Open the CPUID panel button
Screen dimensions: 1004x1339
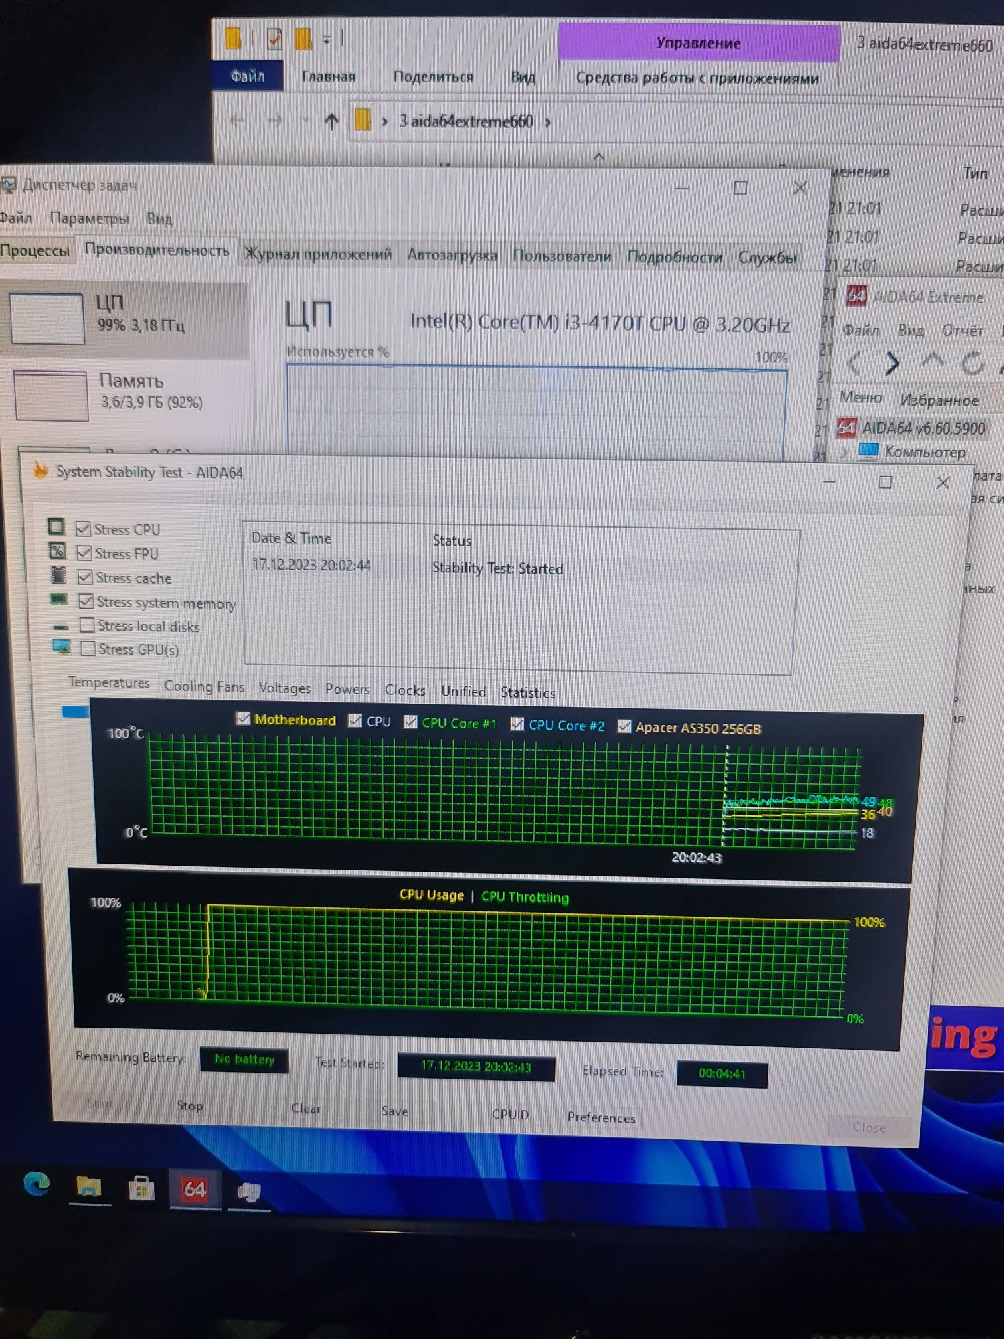pos(510,1115)
